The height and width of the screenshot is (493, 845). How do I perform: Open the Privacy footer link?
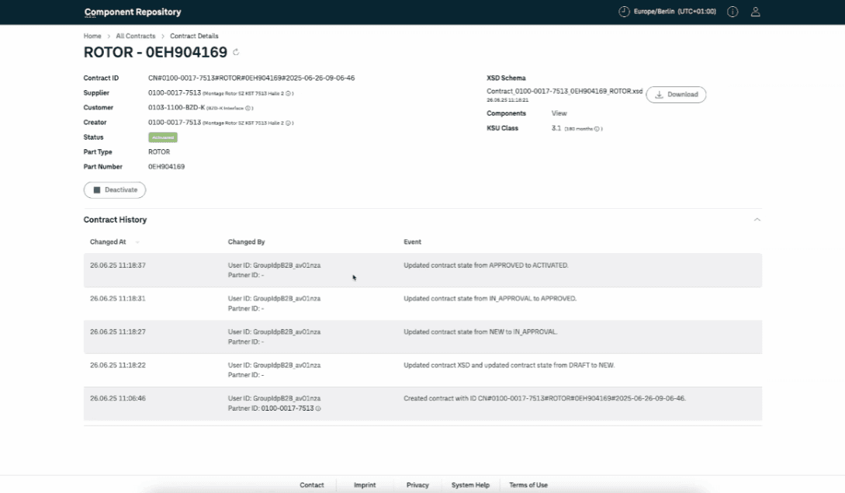417,485
